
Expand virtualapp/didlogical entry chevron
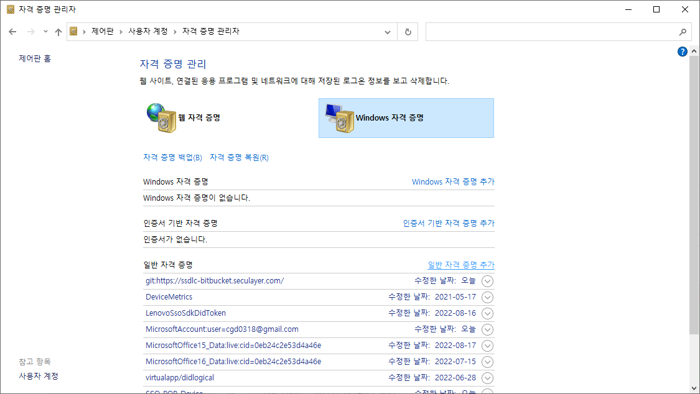[487, 378]
